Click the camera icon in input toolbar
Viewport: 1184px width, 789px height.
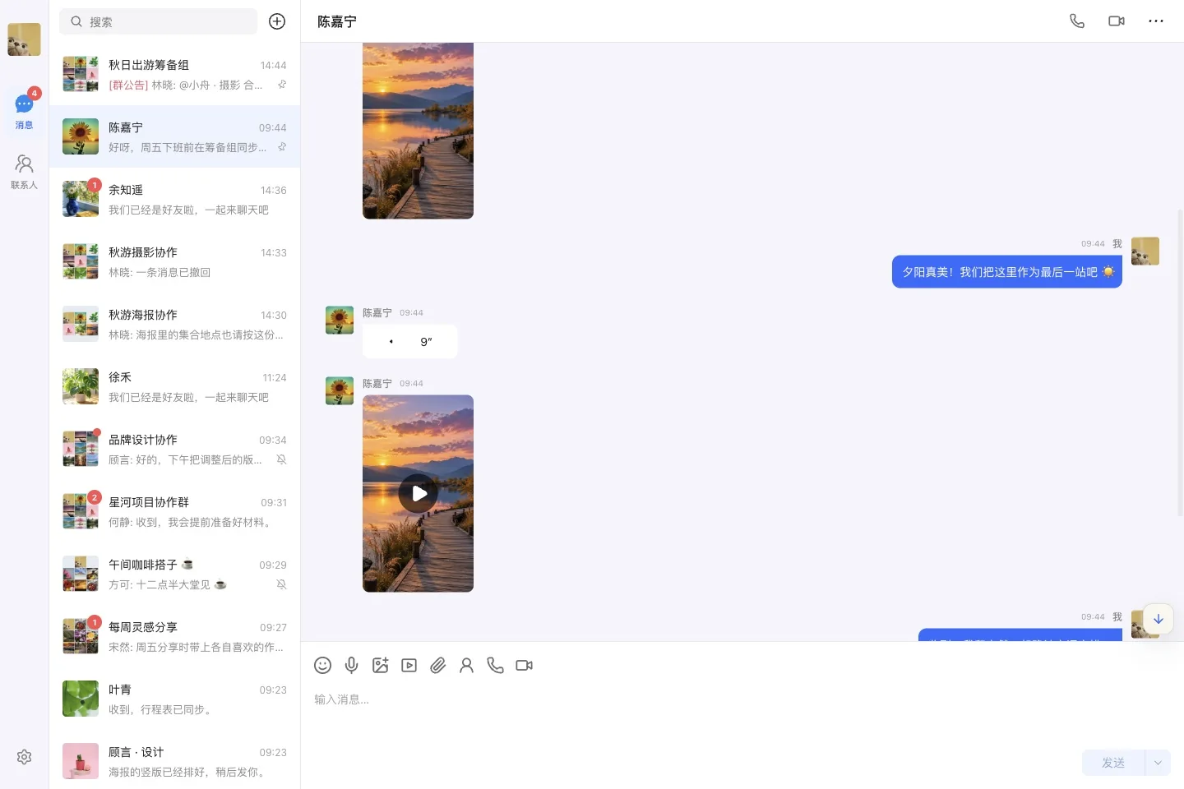coord(524,665)
